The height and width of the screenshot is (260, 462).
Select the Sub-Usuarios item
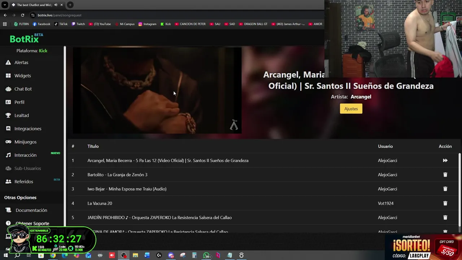point(27,168)
